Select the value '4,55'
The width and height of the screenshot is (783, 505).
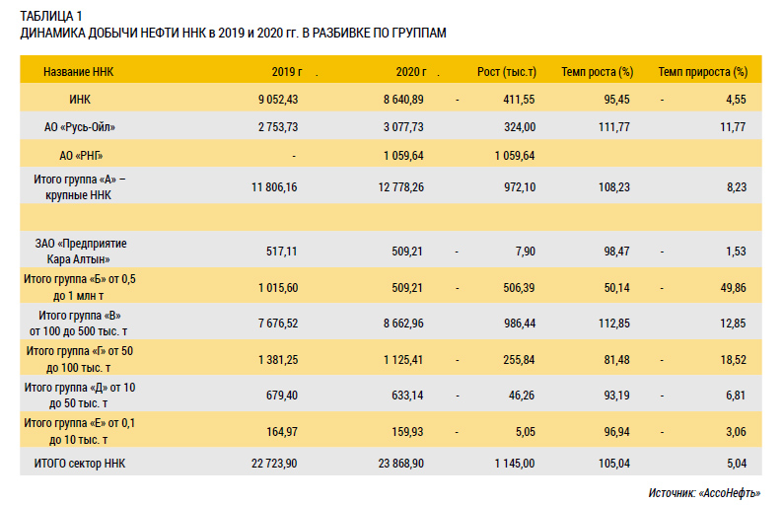coord(736,100)
